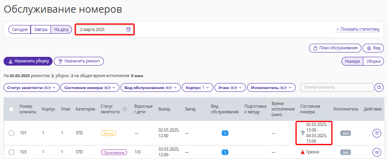Expand the Состояние номера filter dropdown
The image size is (388, 159).
(x=90, y=87)
